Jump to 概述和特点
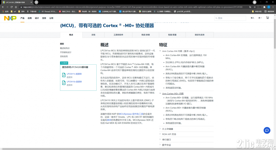This screenshot has width=276, height=150. click(65, 48)
